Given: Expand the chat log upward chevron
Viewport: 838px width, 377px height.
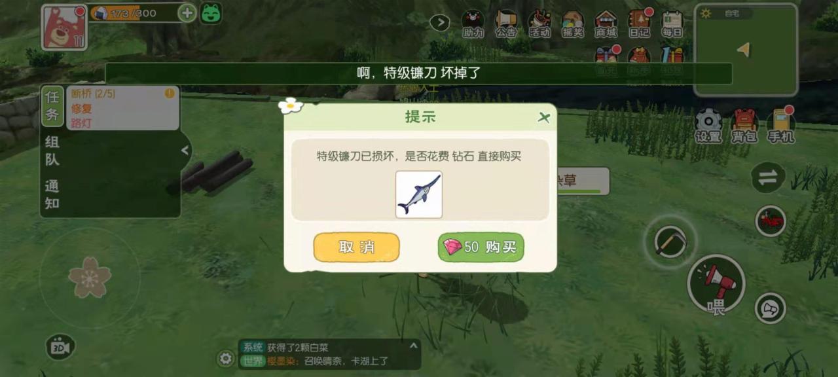Looking at the screenshot, I should pyautogui.click(x=413, y=345).
